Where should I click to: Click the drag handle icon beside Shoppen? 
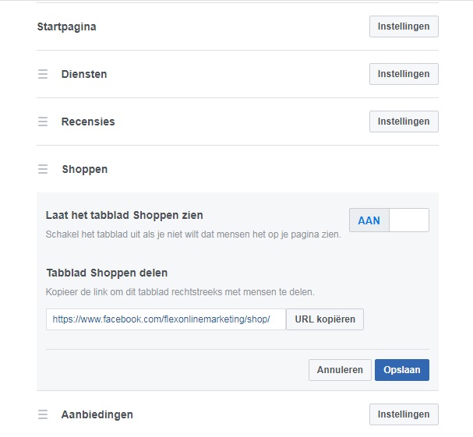tap(43, 169)
